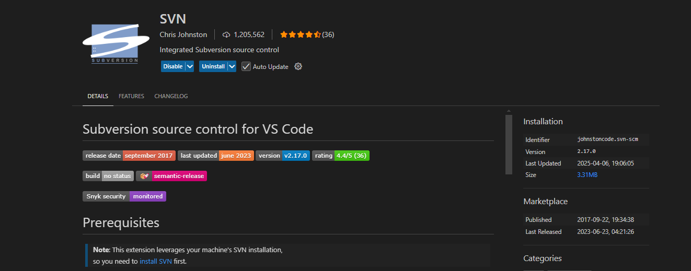
Task: Click the 3.31MB size link
Action: [x=587, y=175]
